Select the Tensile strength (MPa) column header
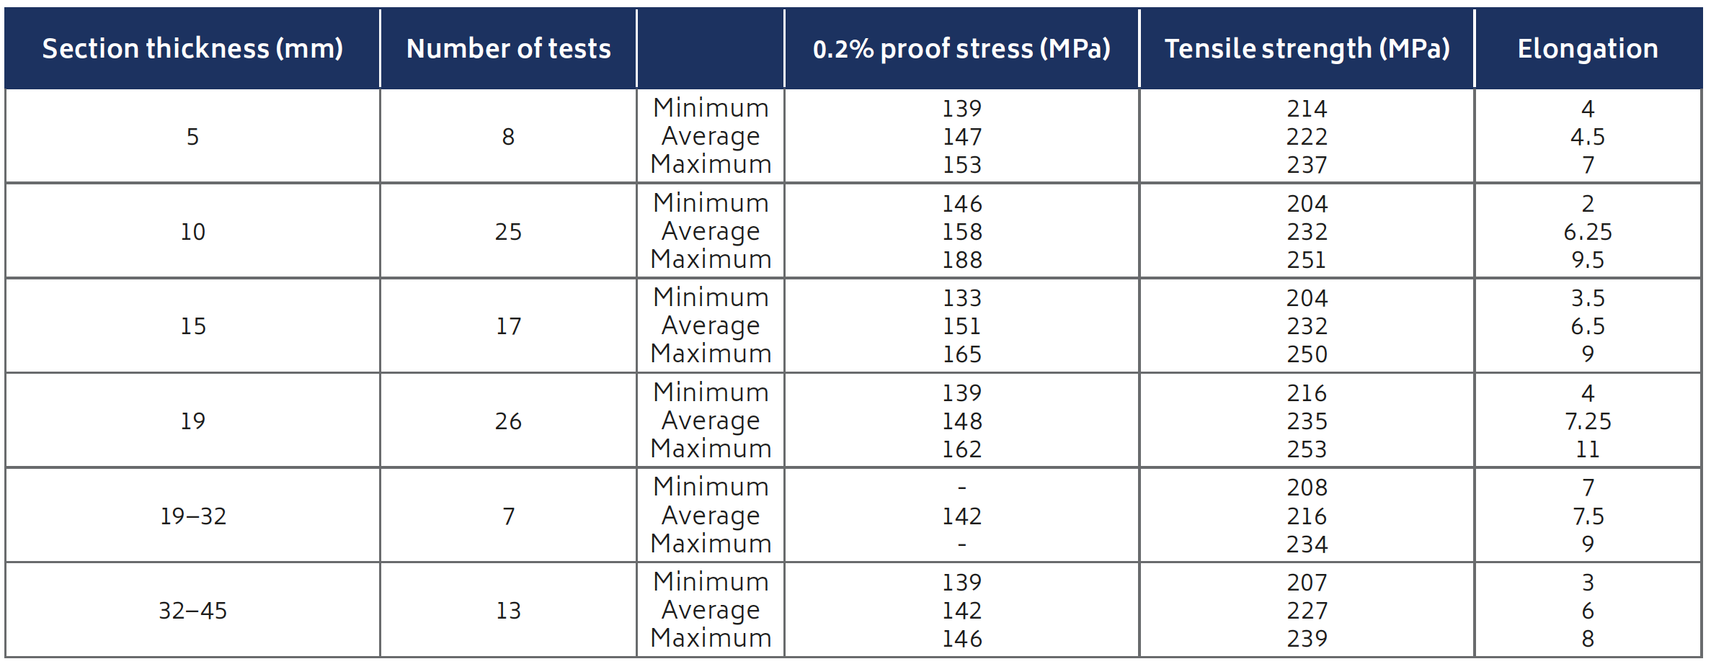This screenshot has height=664, width=1711. point(1307,48)
